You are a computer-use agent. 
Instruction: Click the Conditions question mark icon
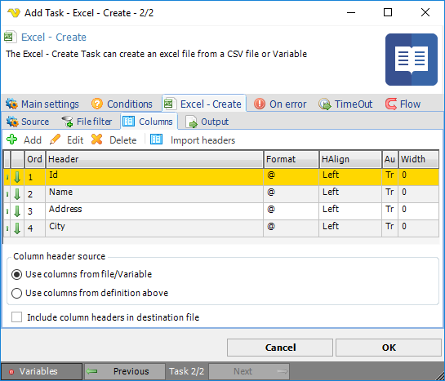97,104
